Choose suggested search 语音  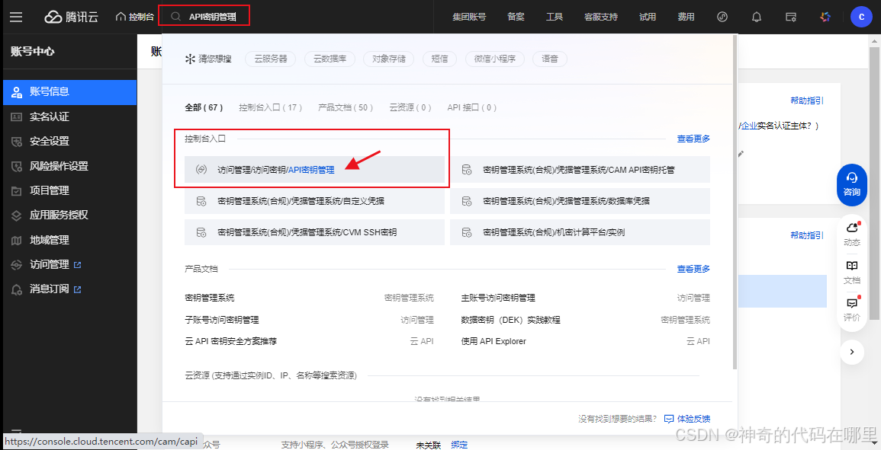coord(549,59)
